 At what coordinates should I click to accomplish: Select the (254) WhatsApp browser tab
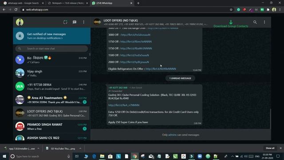point(112,3)
